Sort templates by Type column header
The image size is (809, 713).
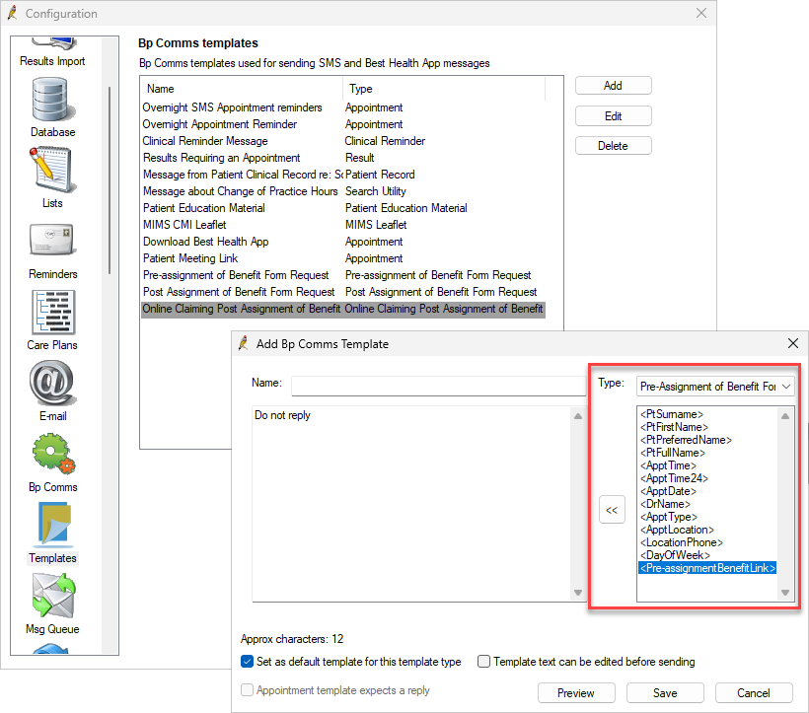point(444,89)
